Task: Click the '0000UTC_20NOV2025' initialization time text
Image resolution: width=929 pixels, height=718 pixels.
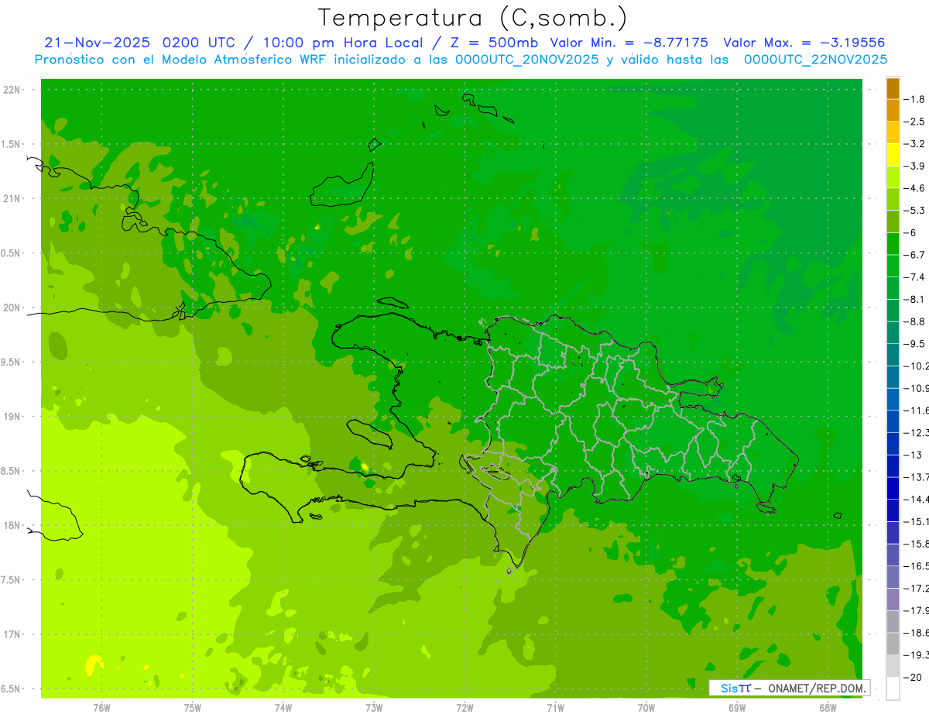Action: [x=526, y=60]
